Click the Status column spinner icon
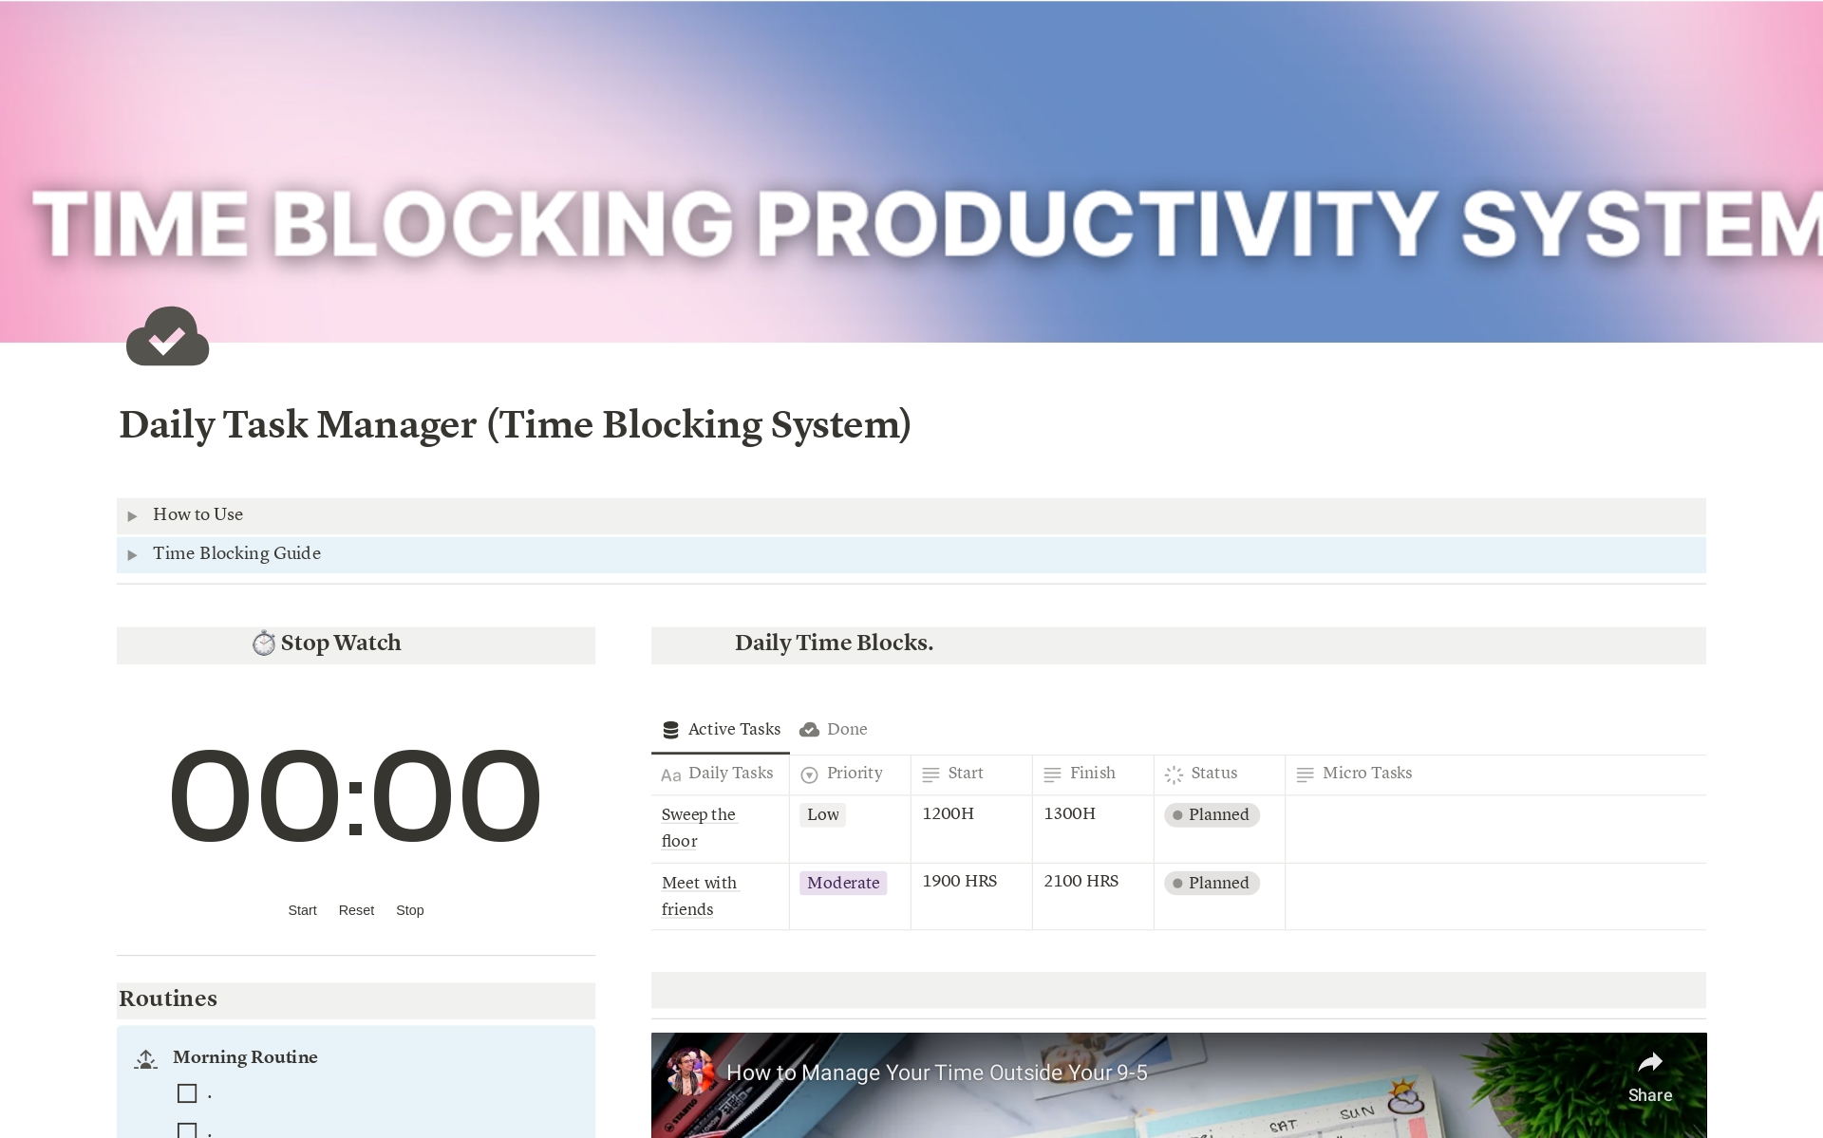Screen dimensions: 1823x1138 [x=1174, y=774]
